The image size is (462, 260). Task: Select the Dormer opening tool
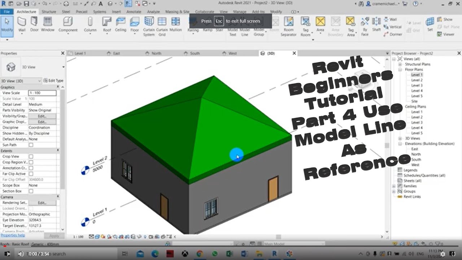393,34
